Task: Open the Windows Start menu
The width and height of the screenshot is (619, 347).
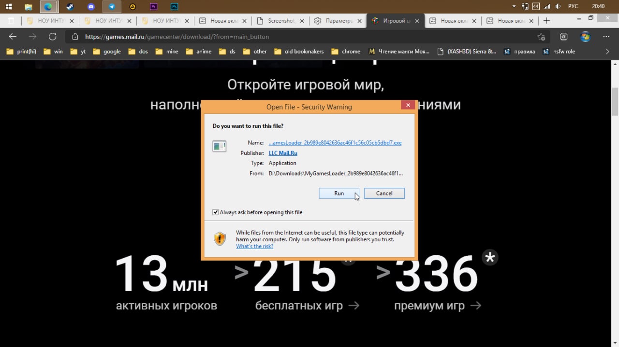Action: click(9, 7)
